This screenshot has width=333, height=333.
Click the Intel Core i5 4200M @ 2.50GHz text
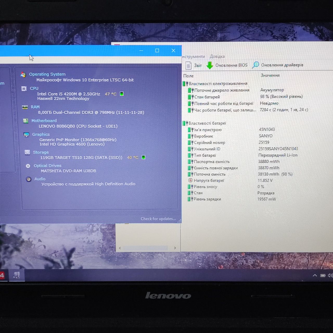tap(69, 94)
